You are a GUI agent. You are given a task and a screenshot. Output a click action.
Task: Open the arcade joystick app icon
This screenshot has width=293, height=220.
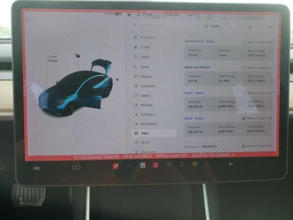(x=182, y=165)
